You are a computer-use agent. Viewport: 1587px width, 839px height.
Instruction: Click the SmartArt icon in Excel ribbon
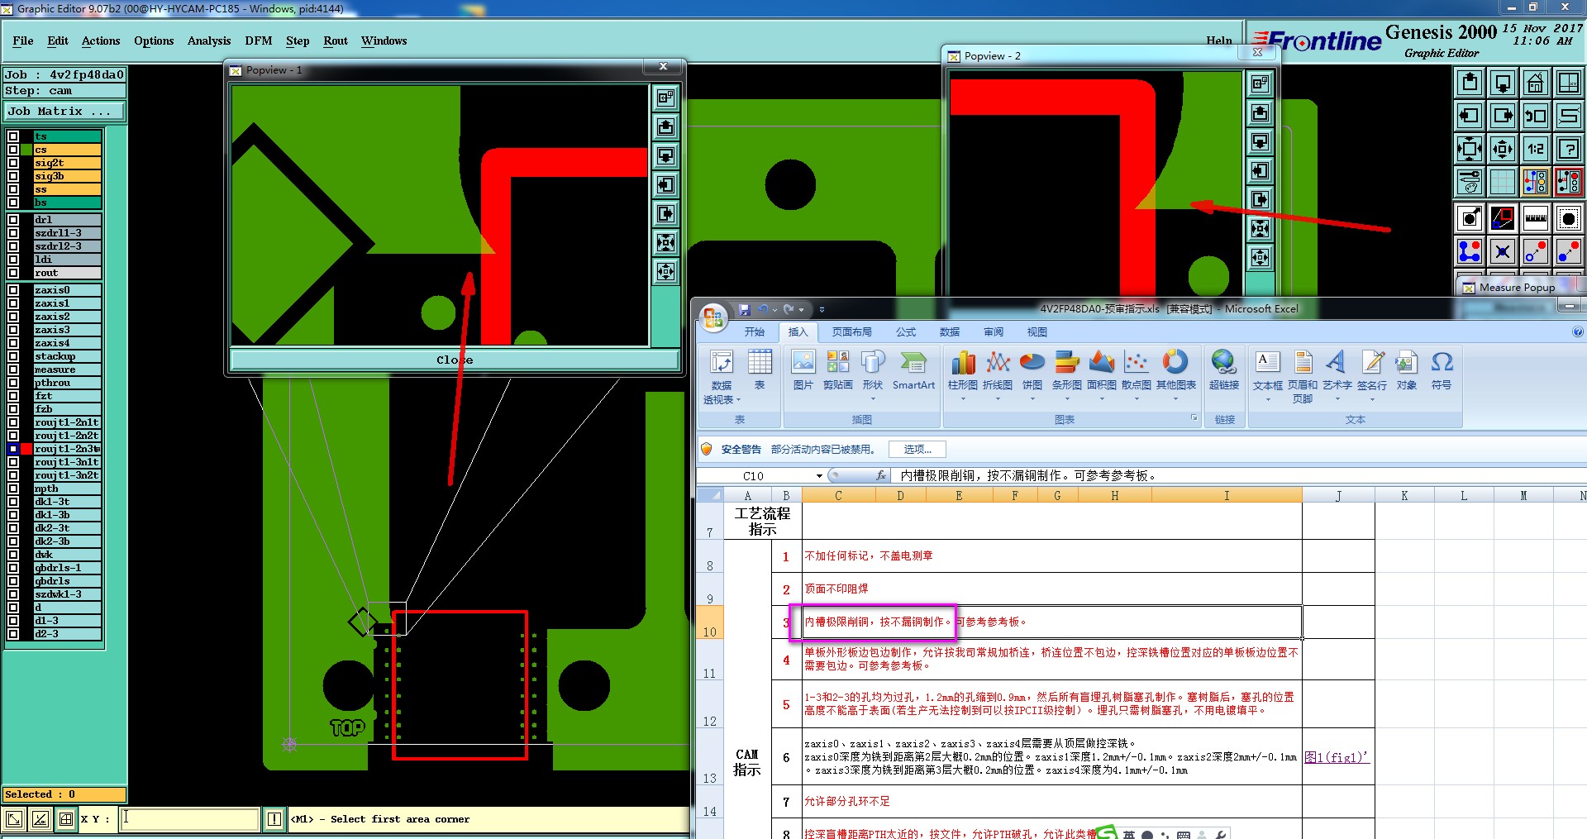913,369
